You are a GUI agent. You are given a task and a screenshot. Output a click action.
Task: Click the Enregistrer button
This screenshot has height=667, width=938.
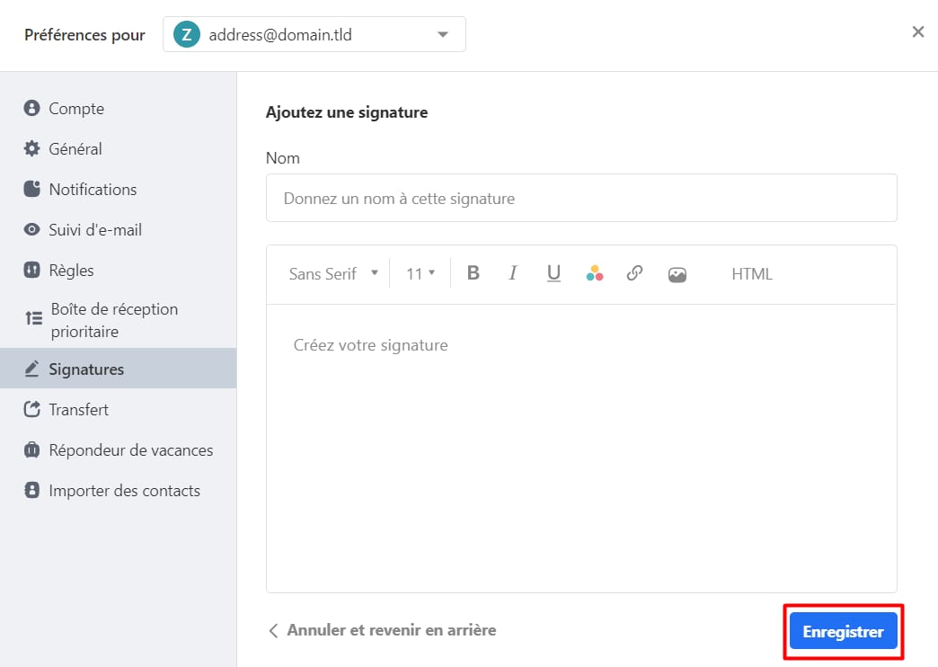click(x=843, y=631)
